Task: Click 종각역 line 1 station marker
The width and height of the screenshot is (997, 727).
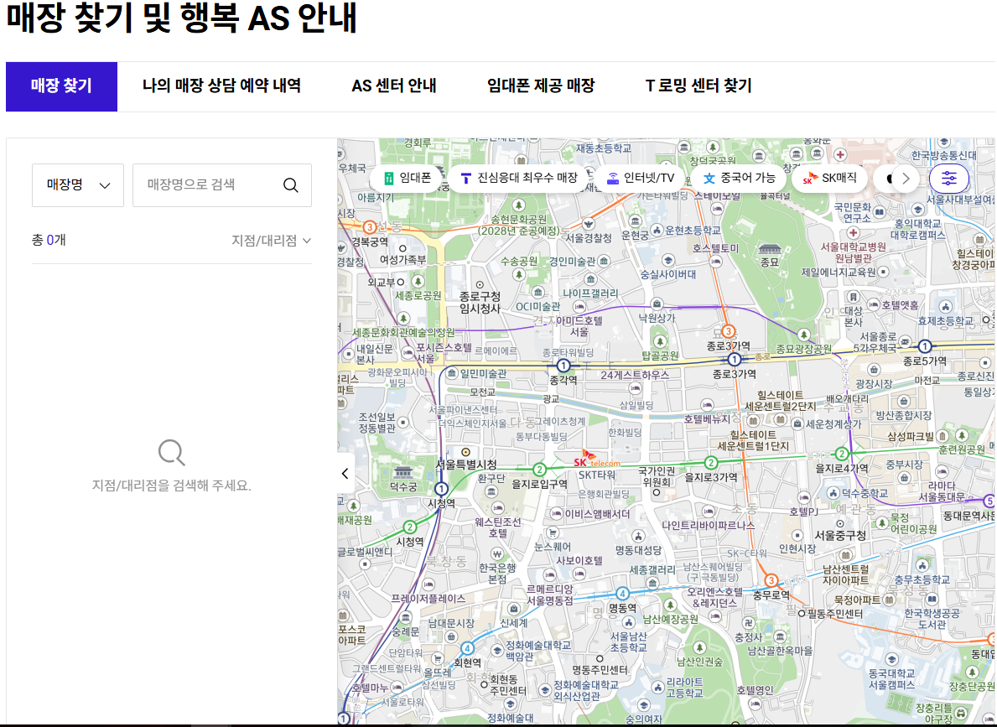Action: coord(563,366)
